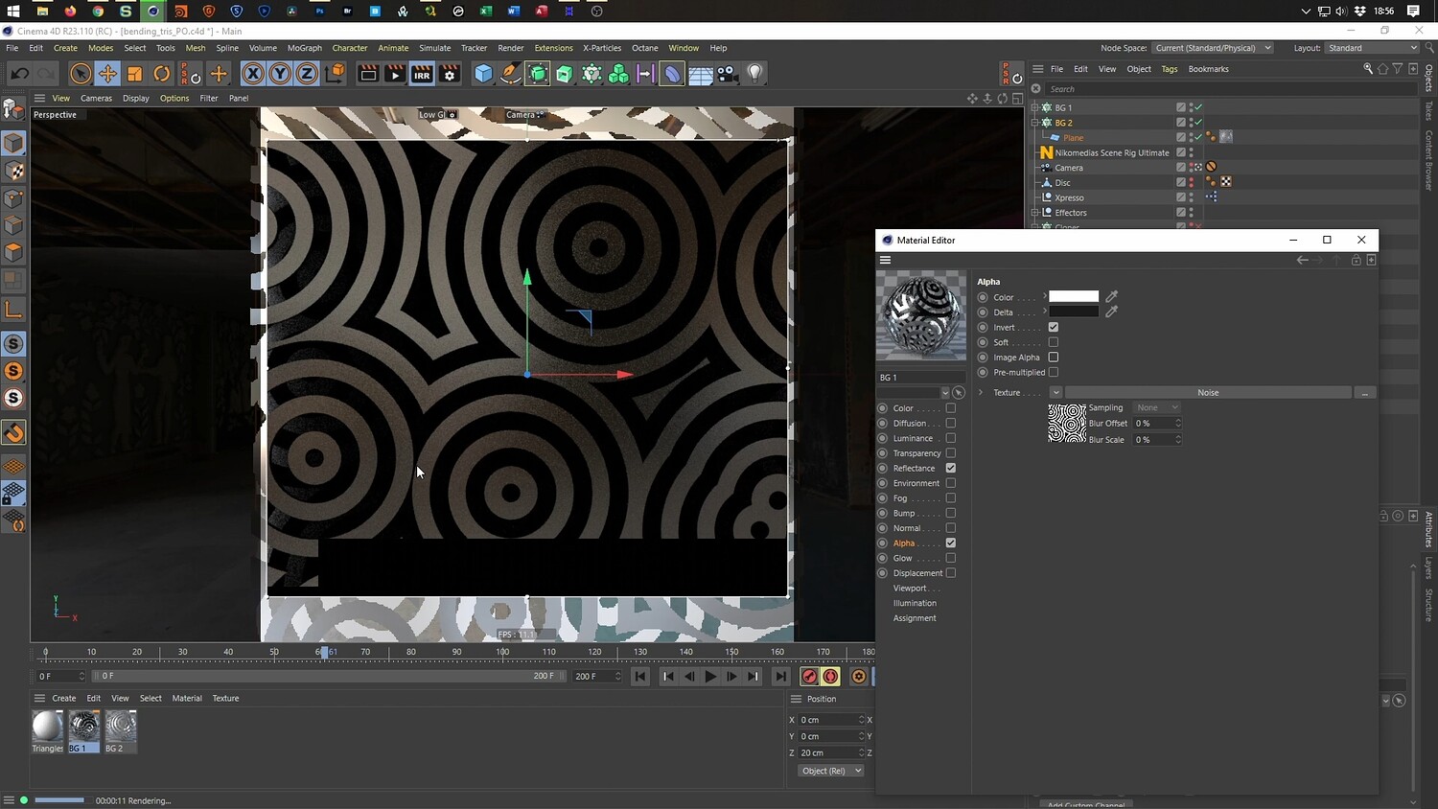Image resolution: width=1438 pixels, height=809 pixels.
Task: Click the Blur Offset value field
Action: click(x=1154, y=424)
